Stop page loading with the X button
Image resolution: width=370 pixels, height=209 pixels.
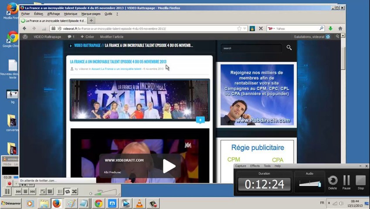click(261, 28)
